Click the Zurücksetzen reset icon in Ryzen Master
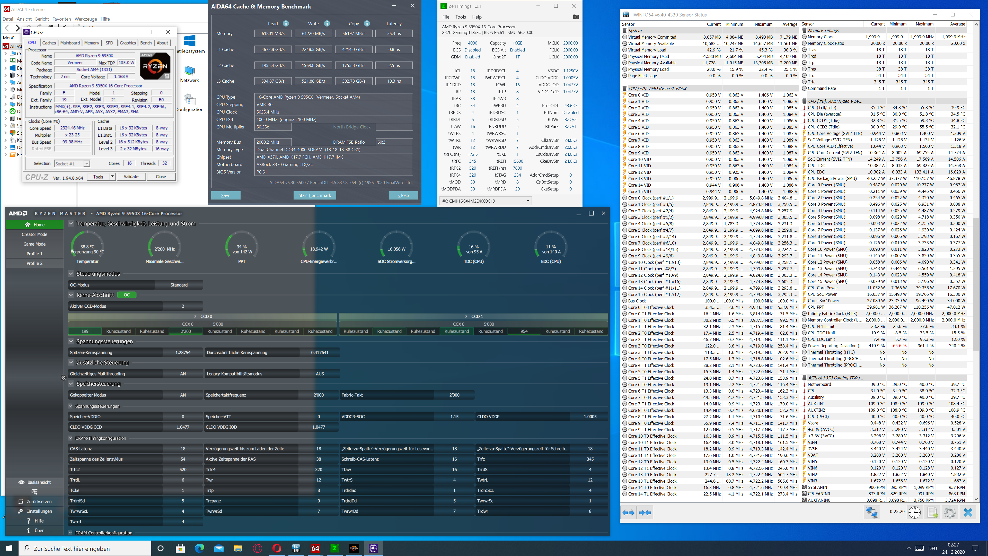 21,501
